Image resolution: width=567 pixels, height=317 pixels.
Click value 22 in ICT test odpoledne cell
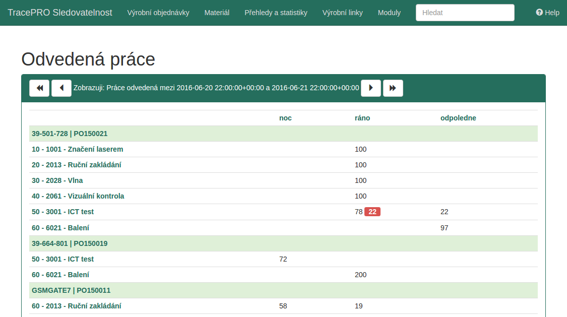(x=445, y=212)
